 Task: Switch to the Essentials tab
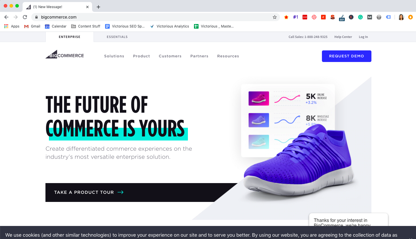(x=117, y=37)
